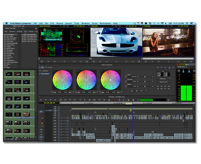Open the Clip menu

point(52,23)
